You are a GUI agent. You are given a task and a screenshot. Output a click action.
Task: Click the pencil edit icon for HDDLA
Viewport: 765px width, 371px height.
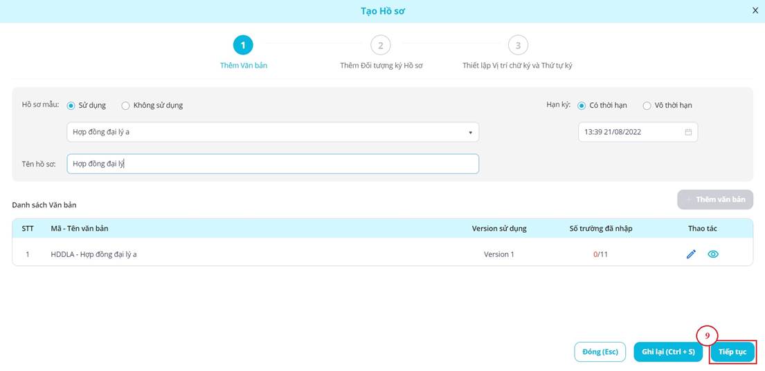(x=691, y=254)
